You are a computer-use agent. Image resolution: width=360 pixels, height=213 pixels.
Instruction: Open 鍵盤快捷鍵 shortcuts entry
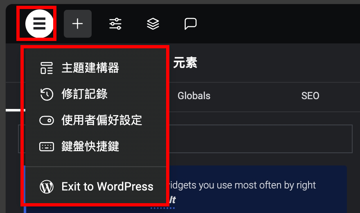(90, 147)
